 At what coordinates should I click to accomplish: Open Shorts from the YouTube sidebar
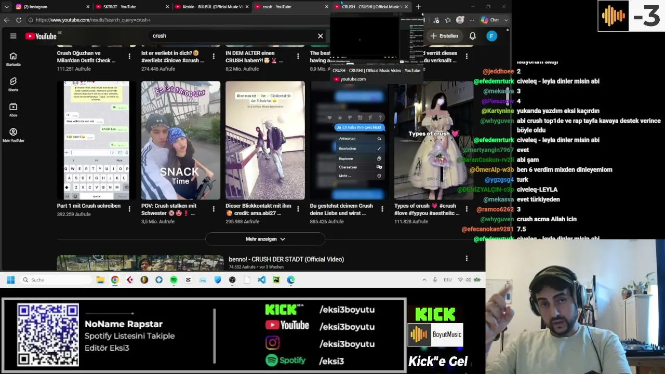coord(13,85)
